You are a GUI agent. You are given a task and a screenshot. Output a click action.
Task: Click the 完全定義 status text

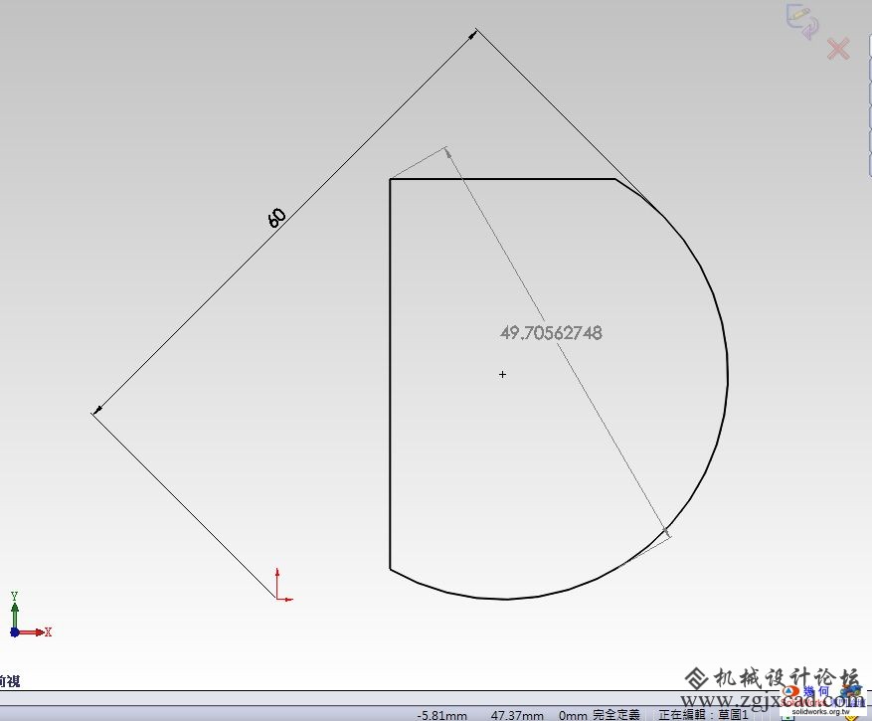tap(616, 714)
